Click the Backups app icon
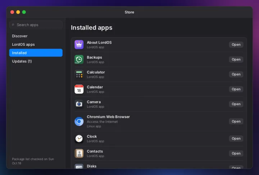Image resolution: width=259 pixels, height=175 pixels. click(79, 59)
